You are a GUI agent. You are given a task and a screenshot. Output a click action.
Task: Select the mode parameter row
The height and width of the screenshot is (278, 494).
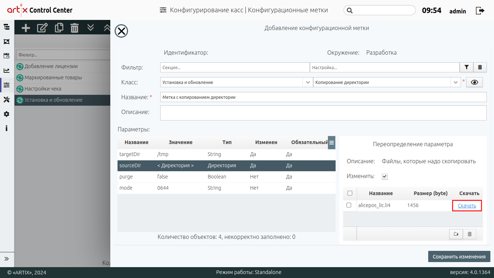226,188
